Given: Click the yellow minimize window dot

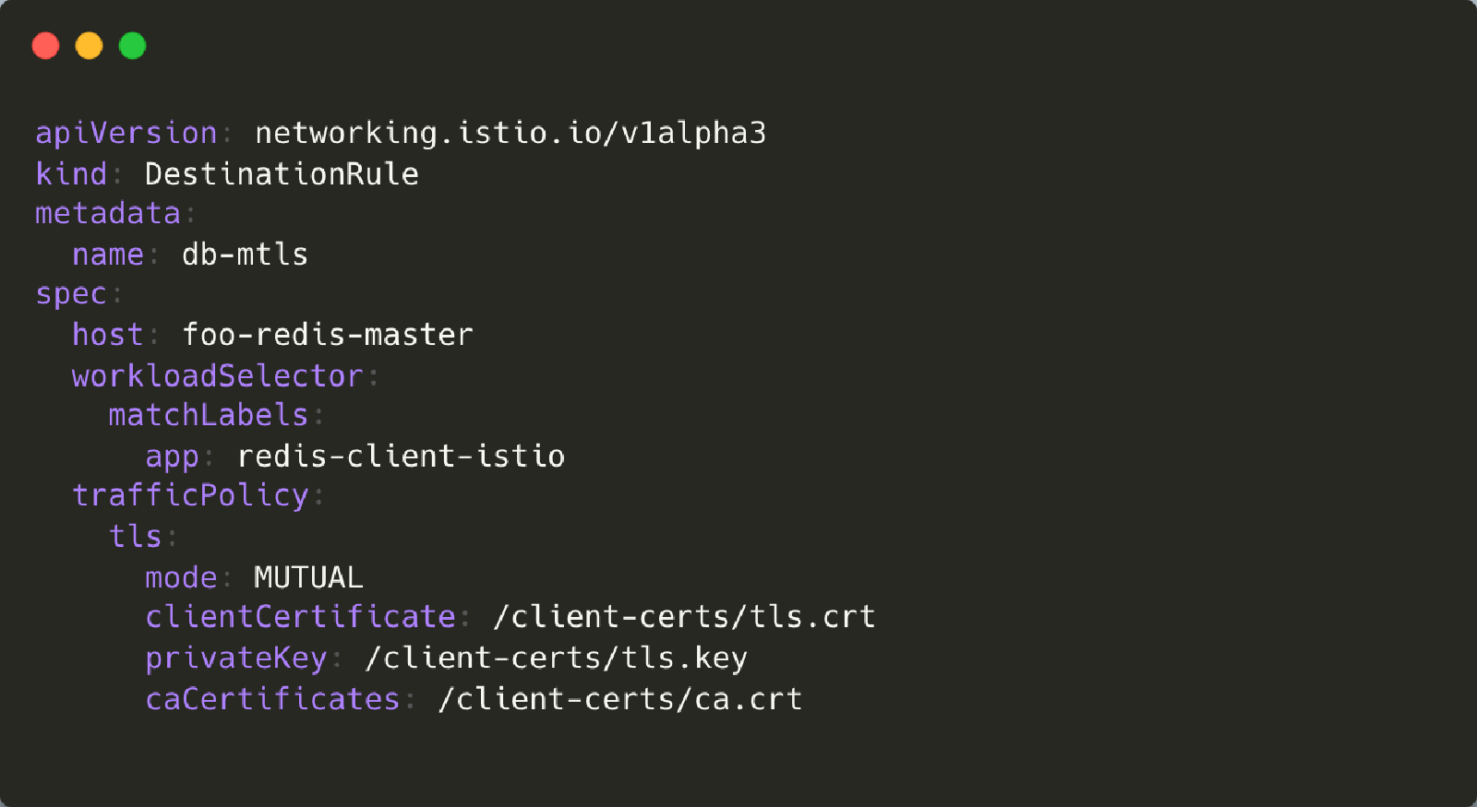Looking at the screenshot, I should (89, 45).
